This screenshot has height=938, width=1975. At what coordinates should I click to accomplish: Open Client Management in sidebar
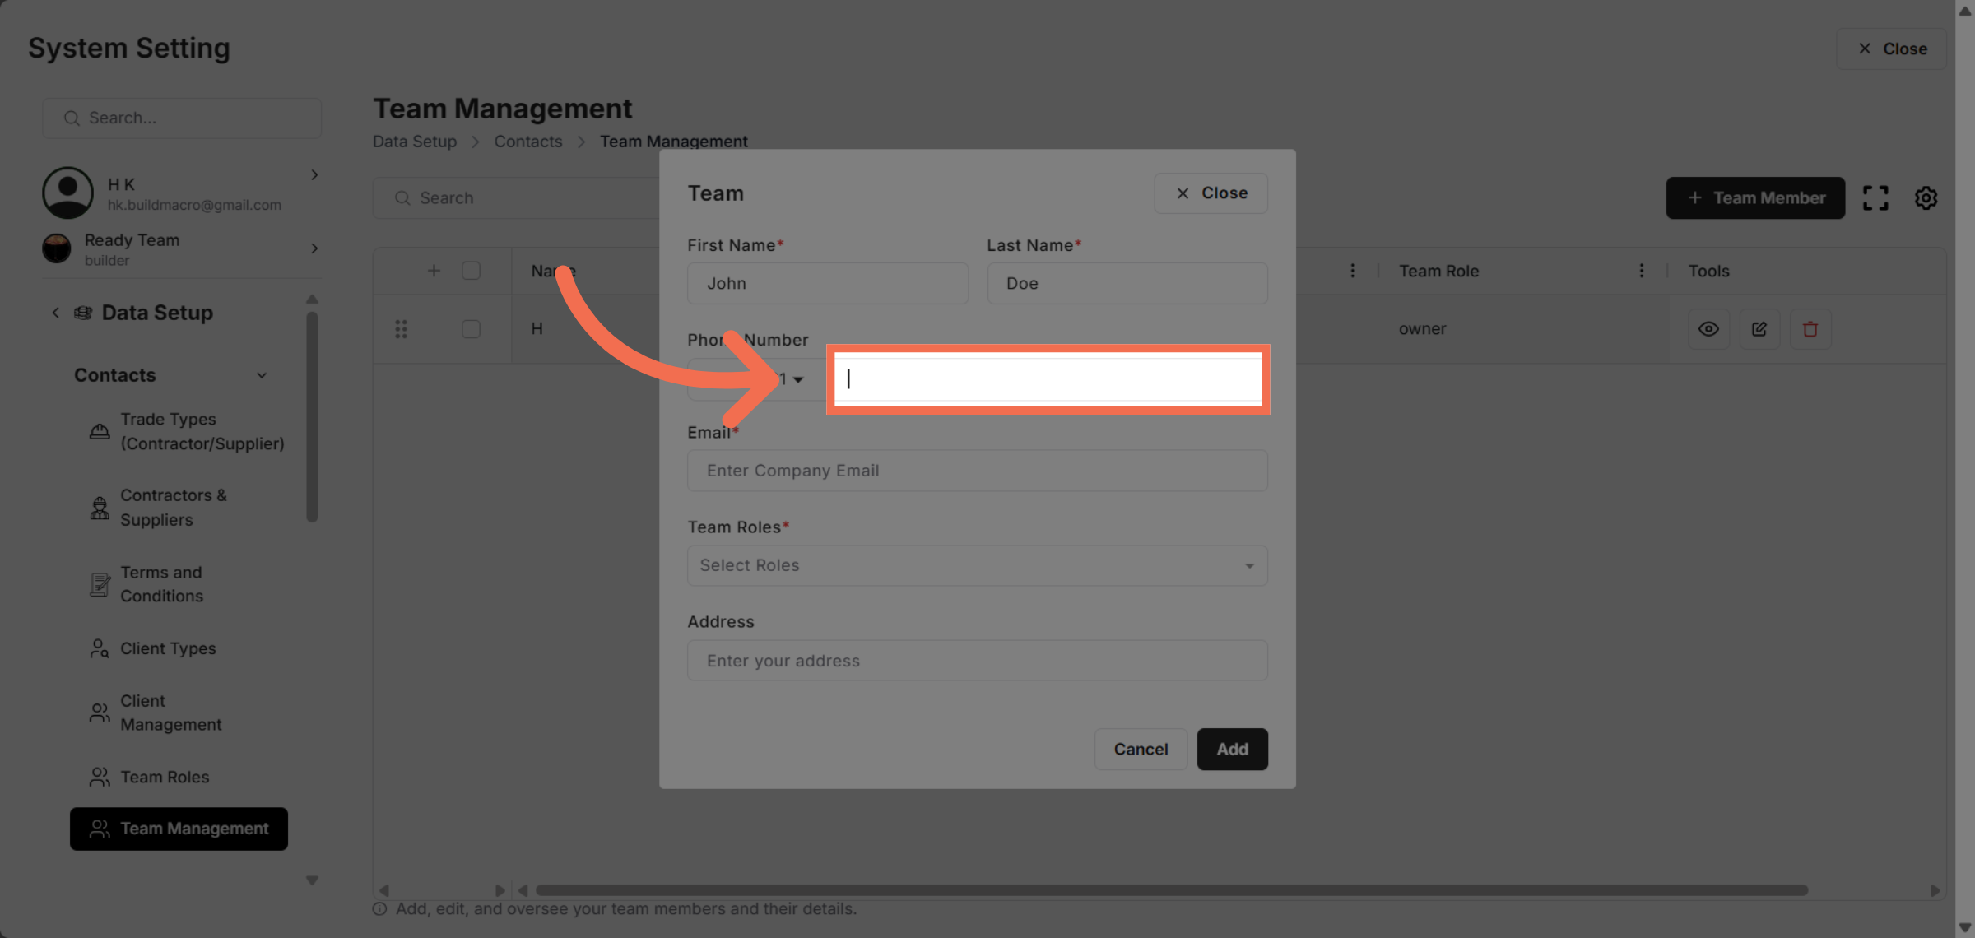(x=170, y=713)
